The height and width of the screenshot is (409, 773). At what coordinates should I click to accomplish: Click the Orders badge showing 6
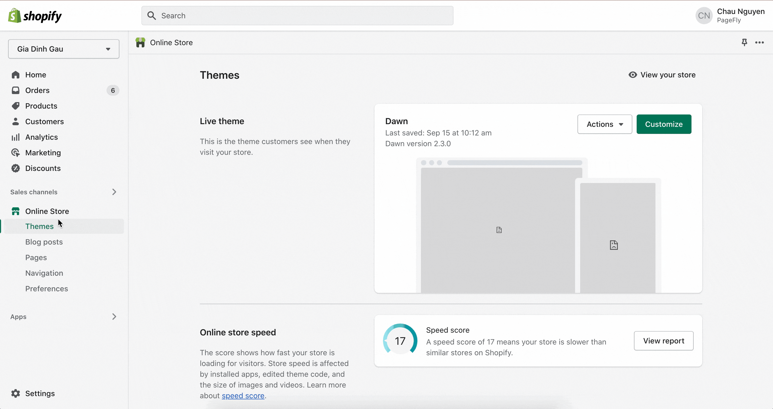pos(113,90)
